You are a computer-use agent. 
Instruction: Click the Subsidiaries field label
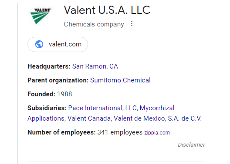coord(47,108)
